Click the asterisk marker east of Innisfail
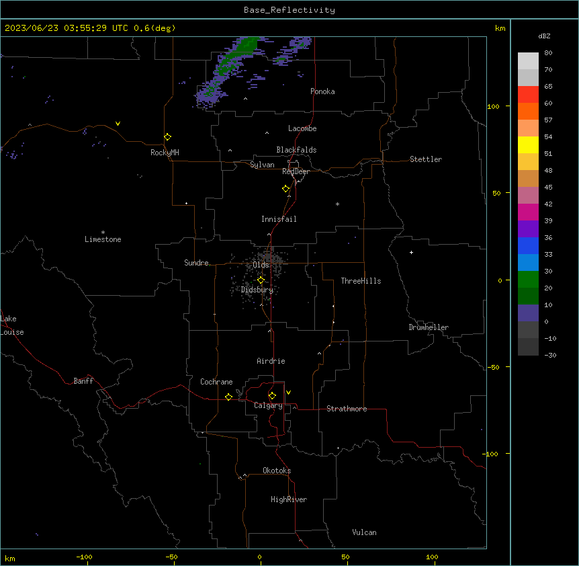The width and height of the screenshot is (579, 566). 337,204
